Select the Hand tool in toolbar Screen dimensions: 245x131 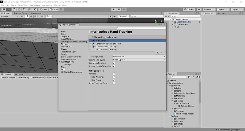tap(4, 9)
